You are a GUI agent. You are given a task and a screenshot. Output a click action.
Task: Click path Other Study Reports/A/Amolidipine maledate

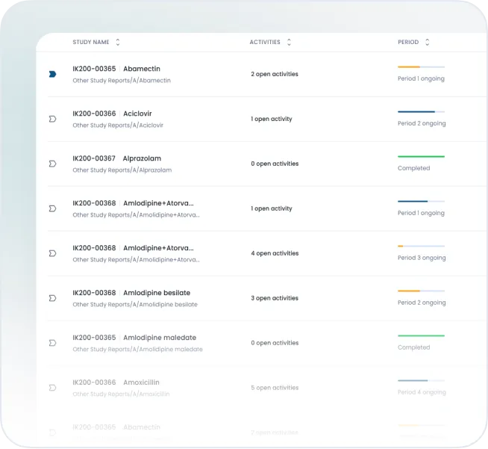pos(137,350)
